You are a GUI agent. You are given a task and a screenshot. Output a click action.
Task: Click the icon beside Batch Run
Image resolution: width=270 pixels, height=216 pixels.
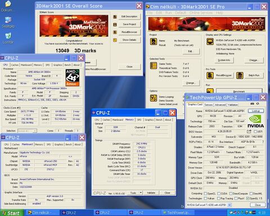(240, 75)
